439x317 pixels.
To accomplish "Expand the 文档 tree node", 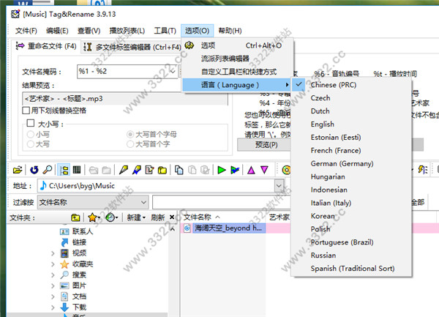I will pos(53,297).
